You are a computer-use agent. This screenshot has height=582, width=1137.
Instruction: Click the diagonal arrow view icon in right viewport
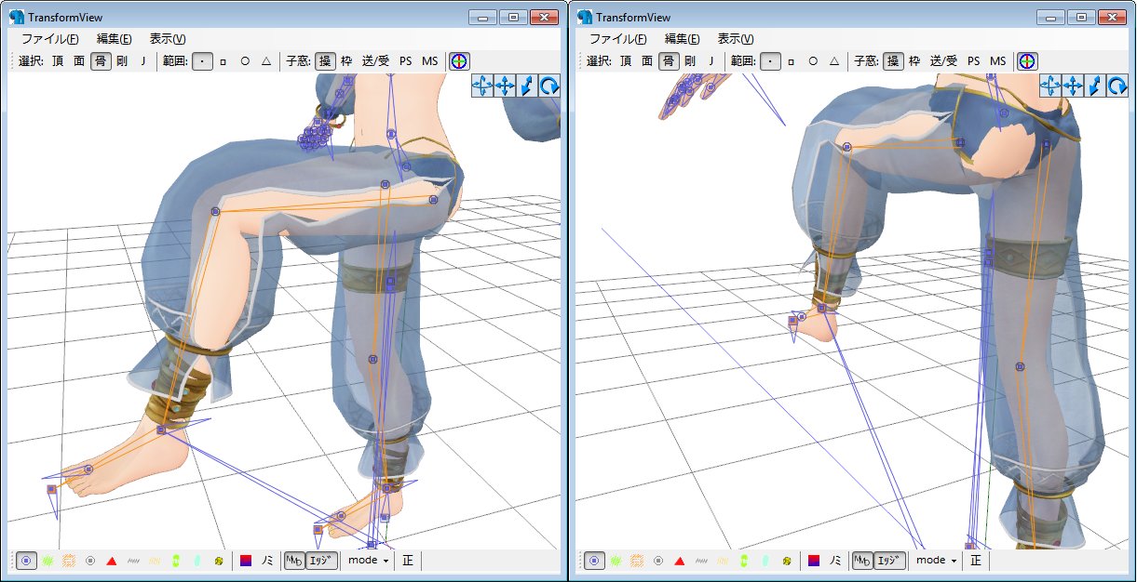1095,86
